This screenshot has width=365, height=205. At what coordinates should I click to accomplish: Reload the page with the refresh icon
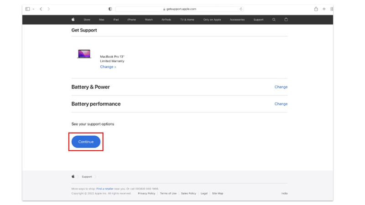(x=241, y=9)
